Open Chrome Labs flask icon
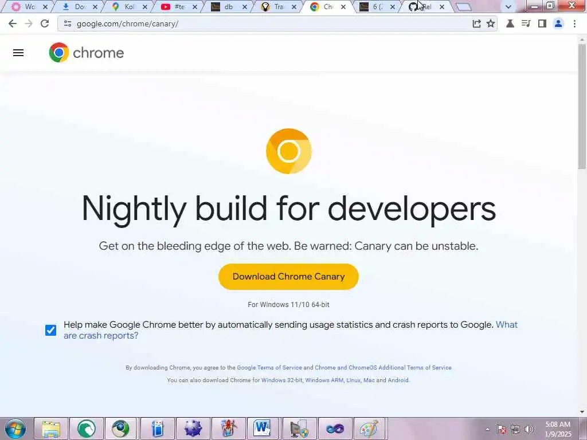Screen dimensions: 587x440 tap(510, 23)
